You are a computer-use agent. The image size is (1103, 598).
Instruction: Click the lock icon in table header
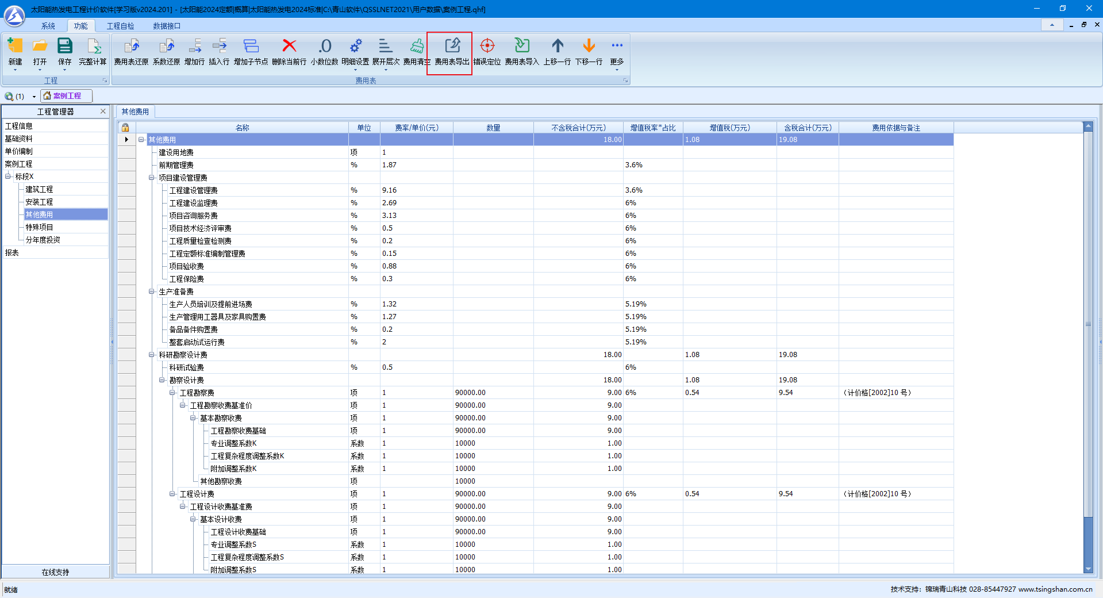tap(125, 128)
